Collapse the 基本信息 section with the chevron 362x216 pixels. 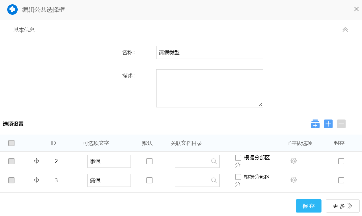345,29
